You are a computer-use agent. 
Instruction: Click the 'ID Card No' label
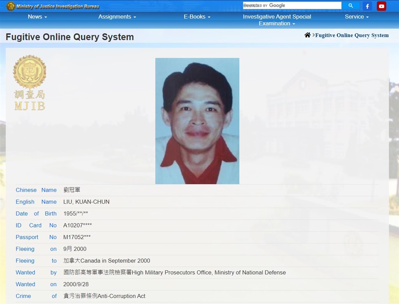coord(36,225)
